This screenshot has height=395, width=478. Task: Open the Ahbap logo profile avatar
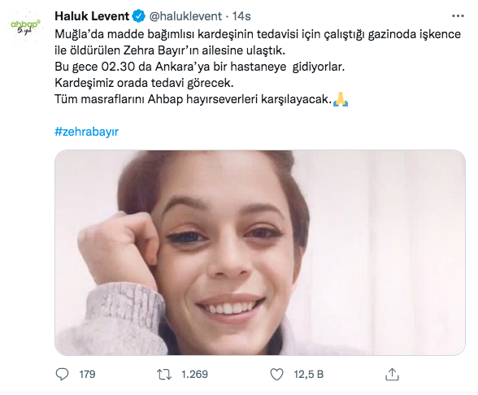click(x=25, y=27)
